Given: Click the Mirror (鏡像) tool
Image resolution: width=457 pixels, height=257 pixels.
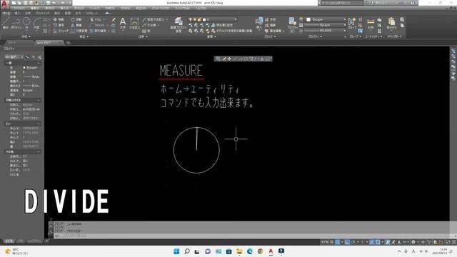Looking at the screenshot, I should point(76,25).
